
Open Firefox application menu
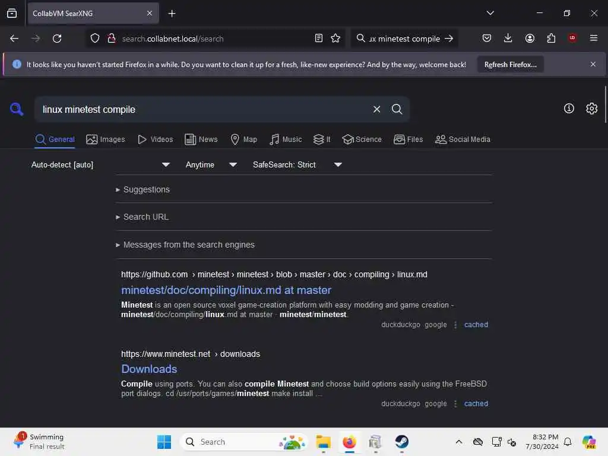594,38
